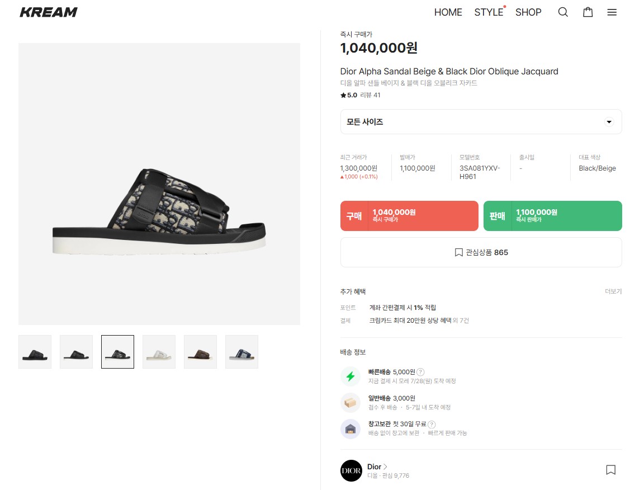Bookmark the Dior brand
The width and height of the screenshot is (630, 490).
pos(611,470)
